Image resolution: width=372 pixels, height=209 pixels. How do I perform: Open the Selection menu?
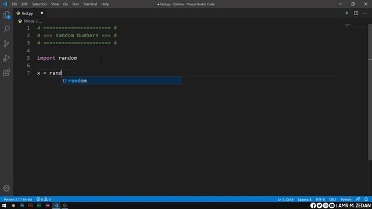(40, 4)
